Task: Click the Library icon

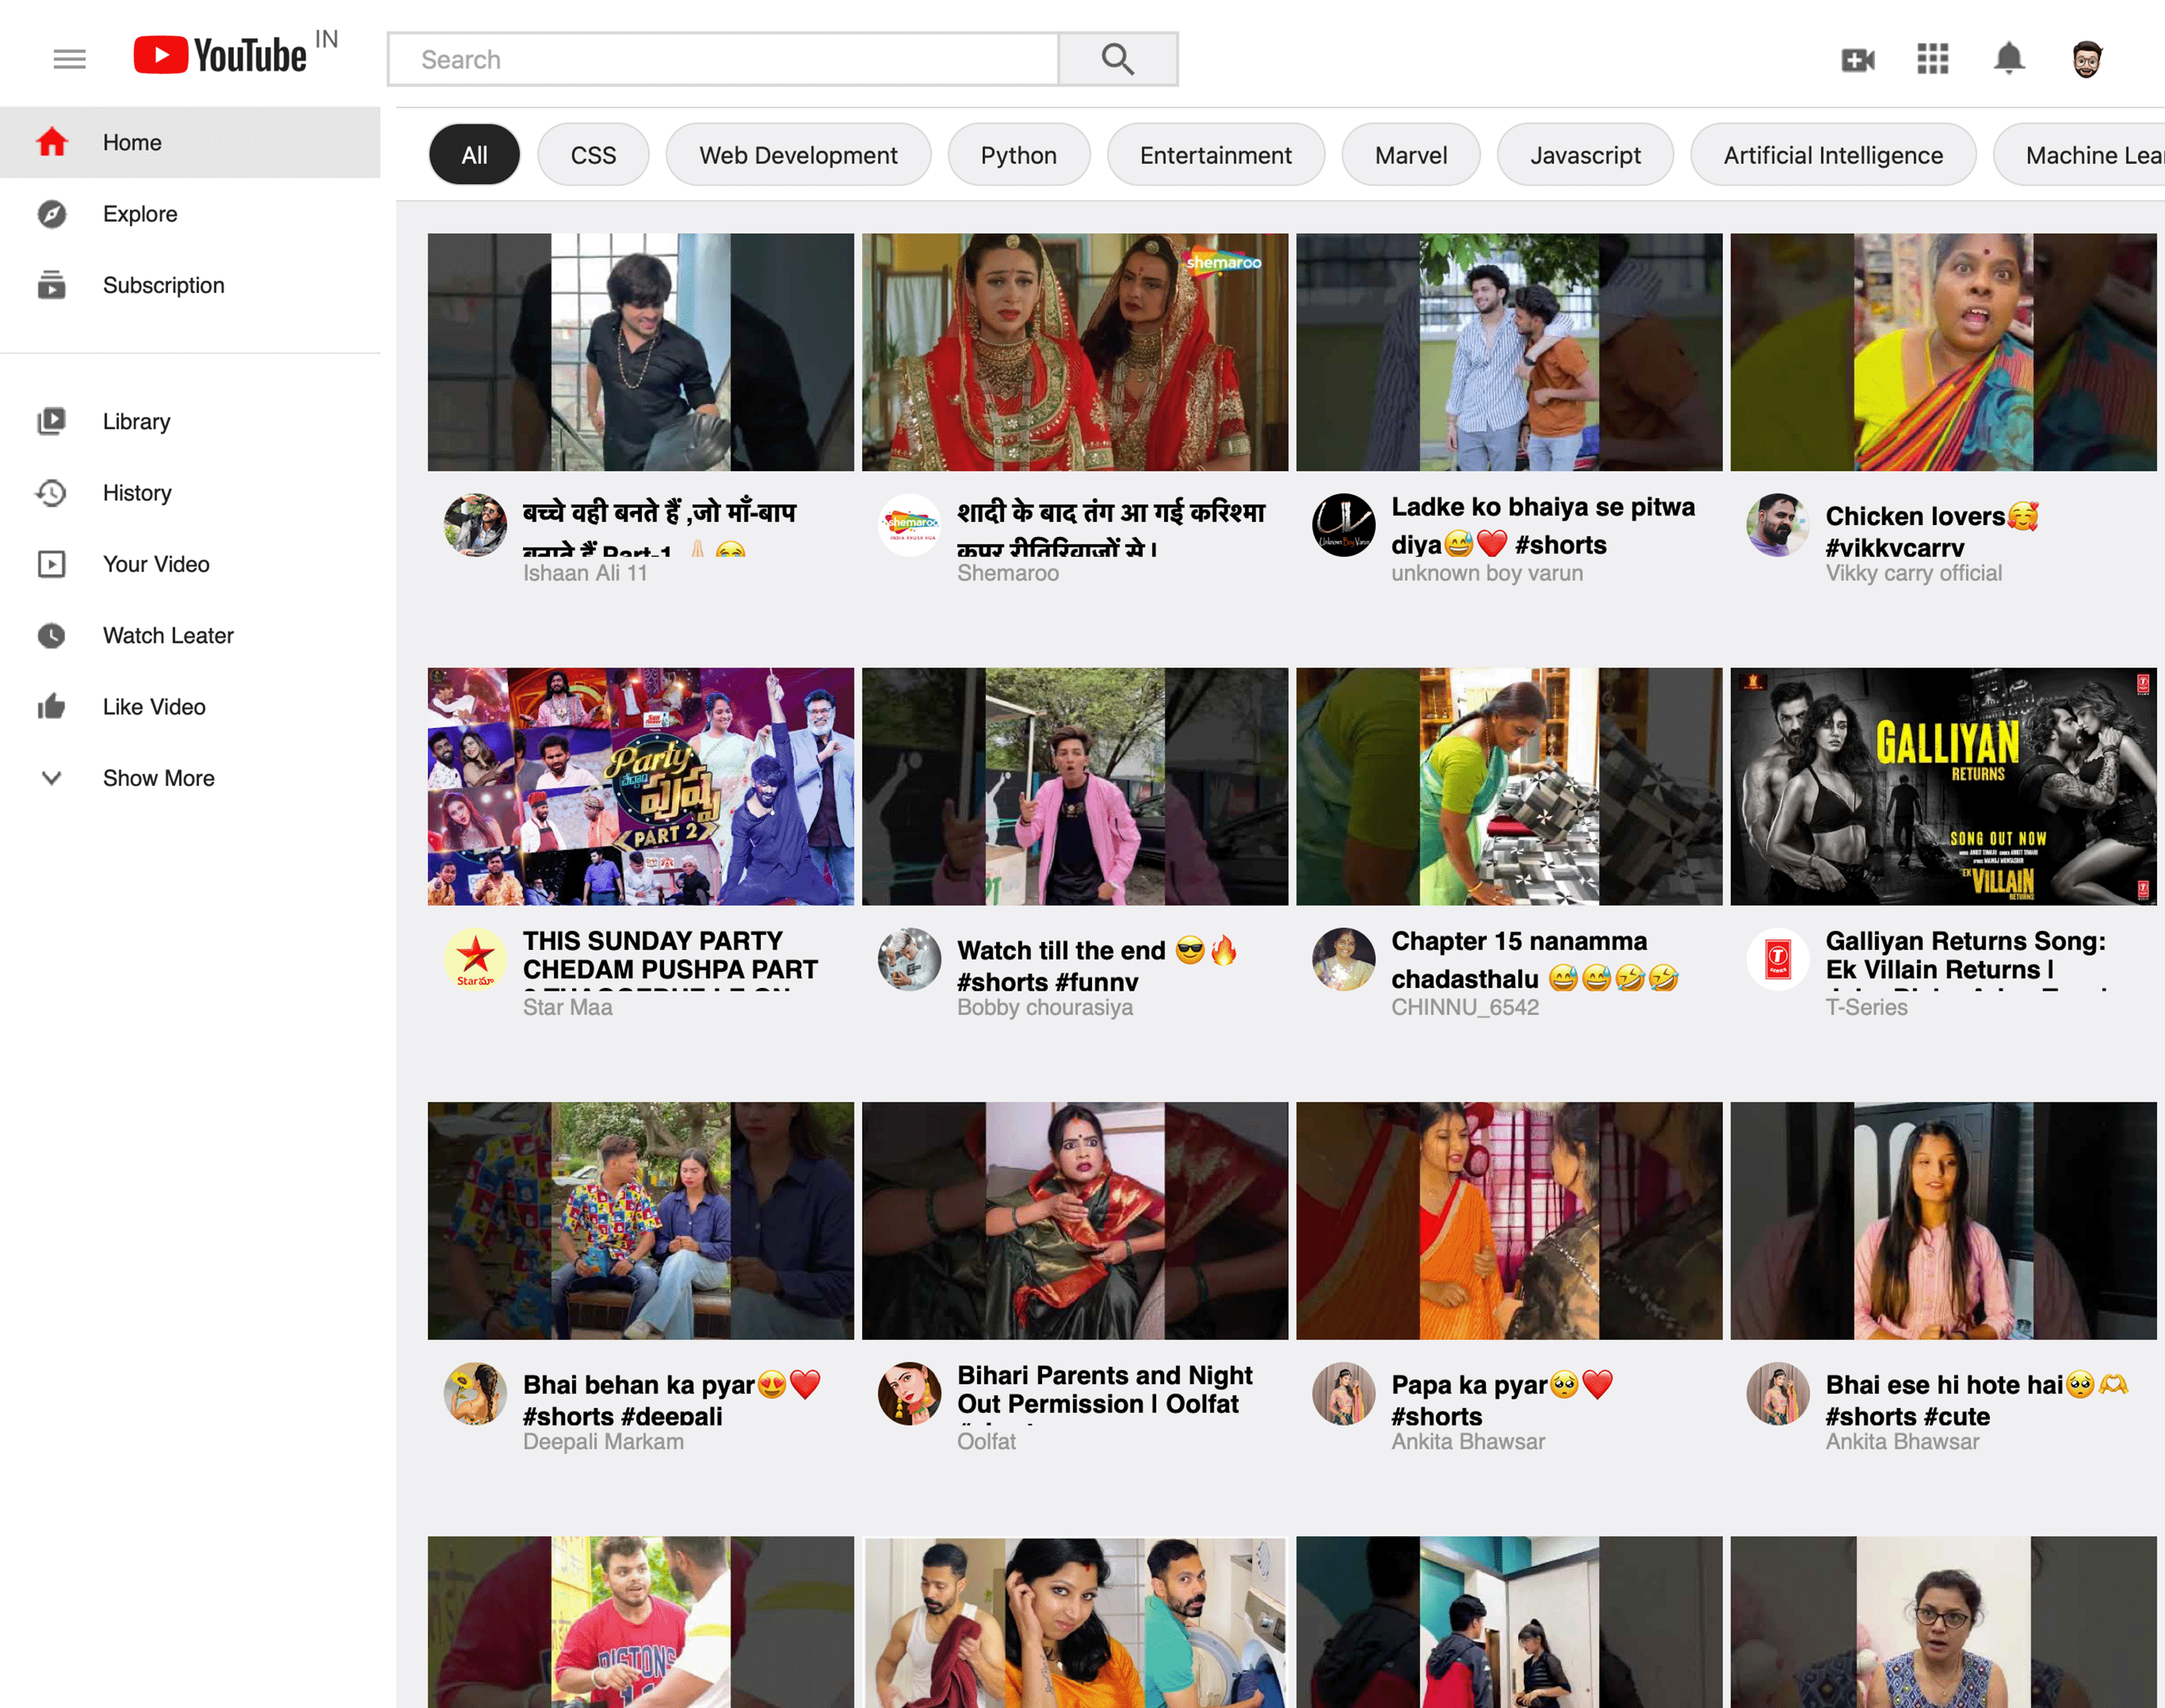Action: tap(52, 421)
